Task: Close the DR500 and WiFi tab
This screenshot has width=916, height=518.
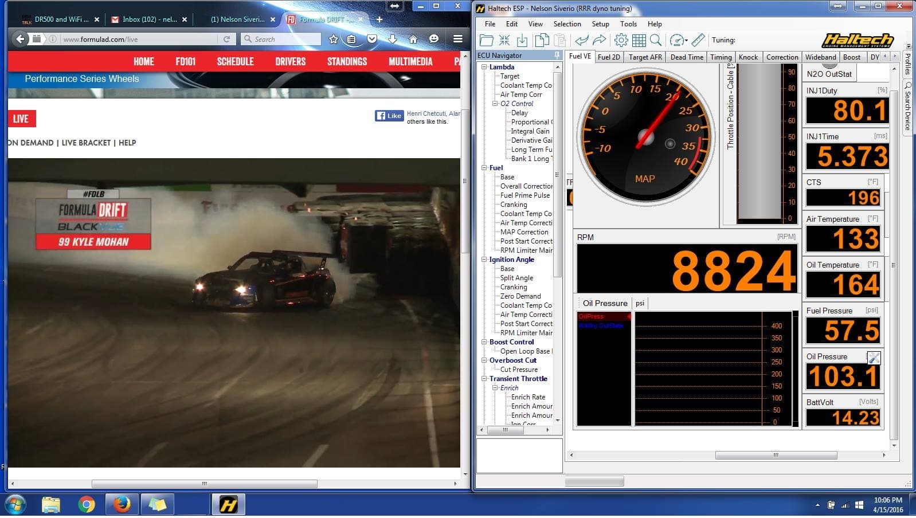Action: 97,19
